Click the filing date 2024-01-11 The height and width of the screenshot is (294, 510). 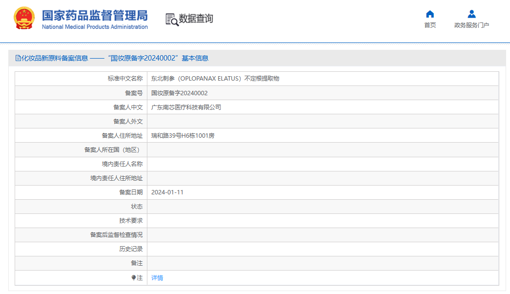click(167, 192)
